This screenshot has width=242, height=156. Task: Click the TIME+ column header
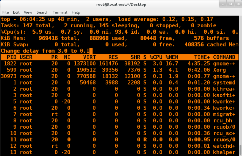(202, 57)
